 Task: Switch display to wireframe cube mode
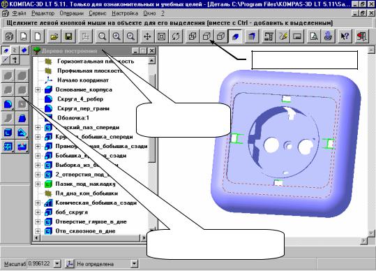[x=193, y=36]
